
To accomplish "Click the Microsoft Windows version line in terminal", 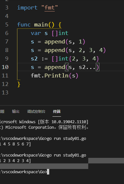I will [44, 122].
